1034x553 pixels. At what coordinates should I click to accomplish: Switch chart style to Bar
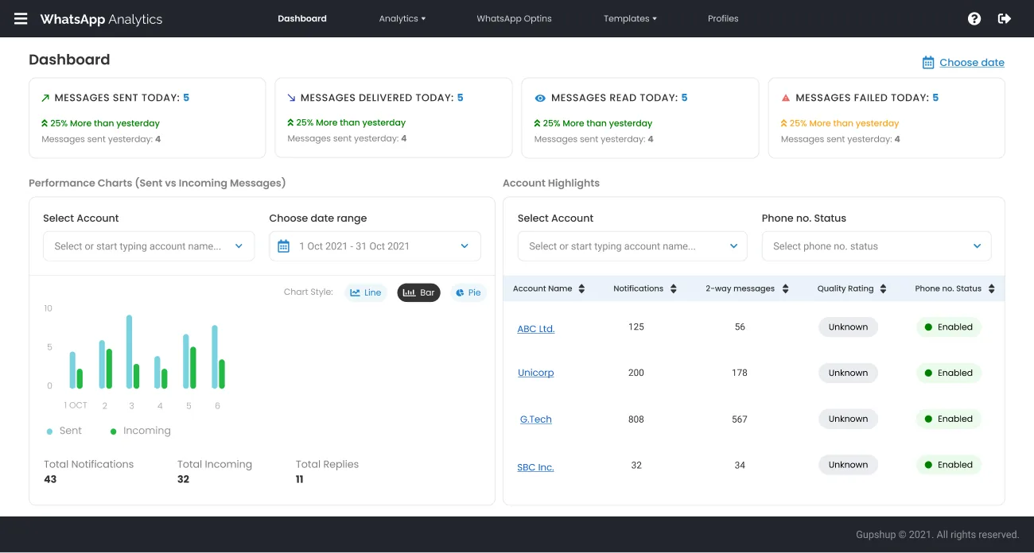(x=418, y=292)
